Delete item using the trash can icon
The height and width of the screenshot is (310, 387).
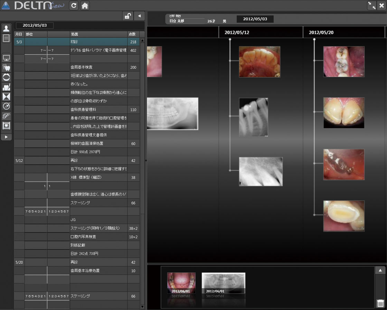[x=380, y=303]
